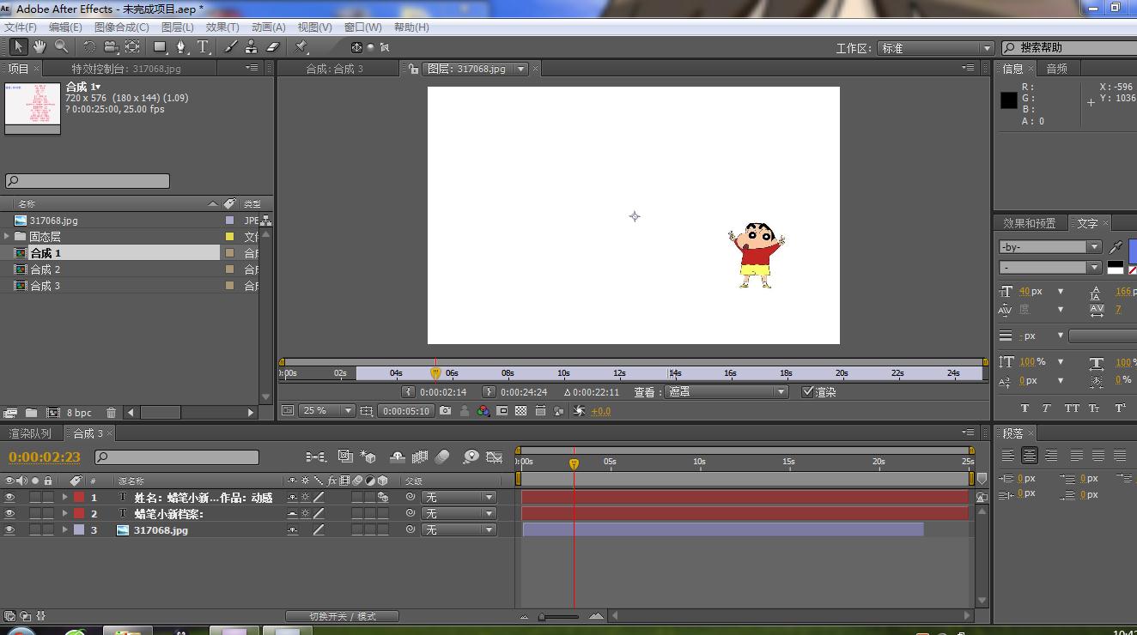The image size is (1137, 635).
Task: Toggle transparency grid checkerboard in viewer
Action: [x=520, y=411]
